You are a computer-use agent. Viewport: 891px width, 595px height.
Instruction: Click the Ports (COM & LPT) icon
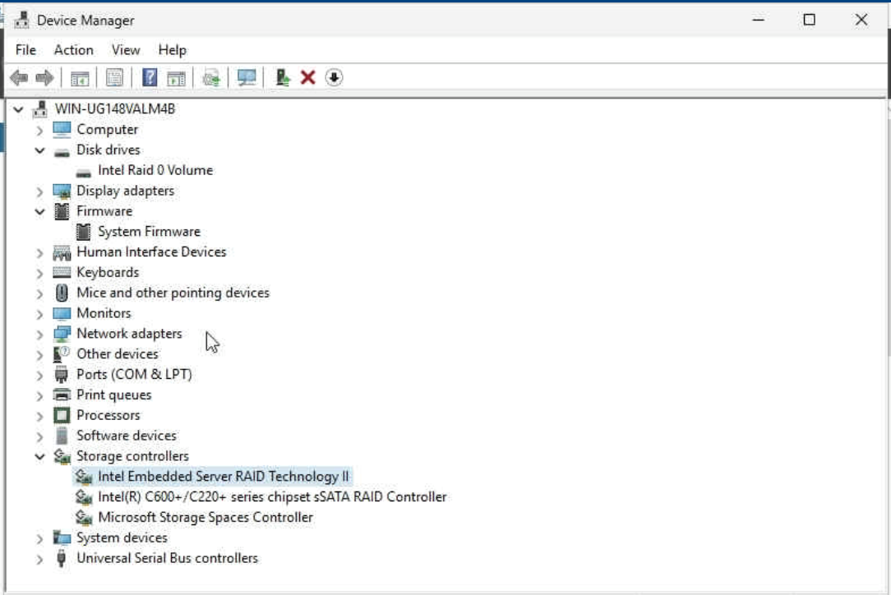pos(62,375)
